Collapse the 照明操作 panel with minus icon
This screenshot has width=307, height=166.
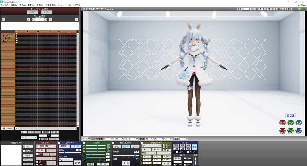tap(84, 143)
